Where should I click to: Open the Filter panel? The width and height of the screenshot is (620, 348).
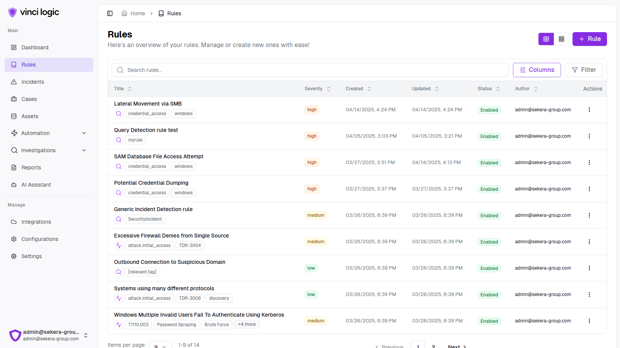584,70
